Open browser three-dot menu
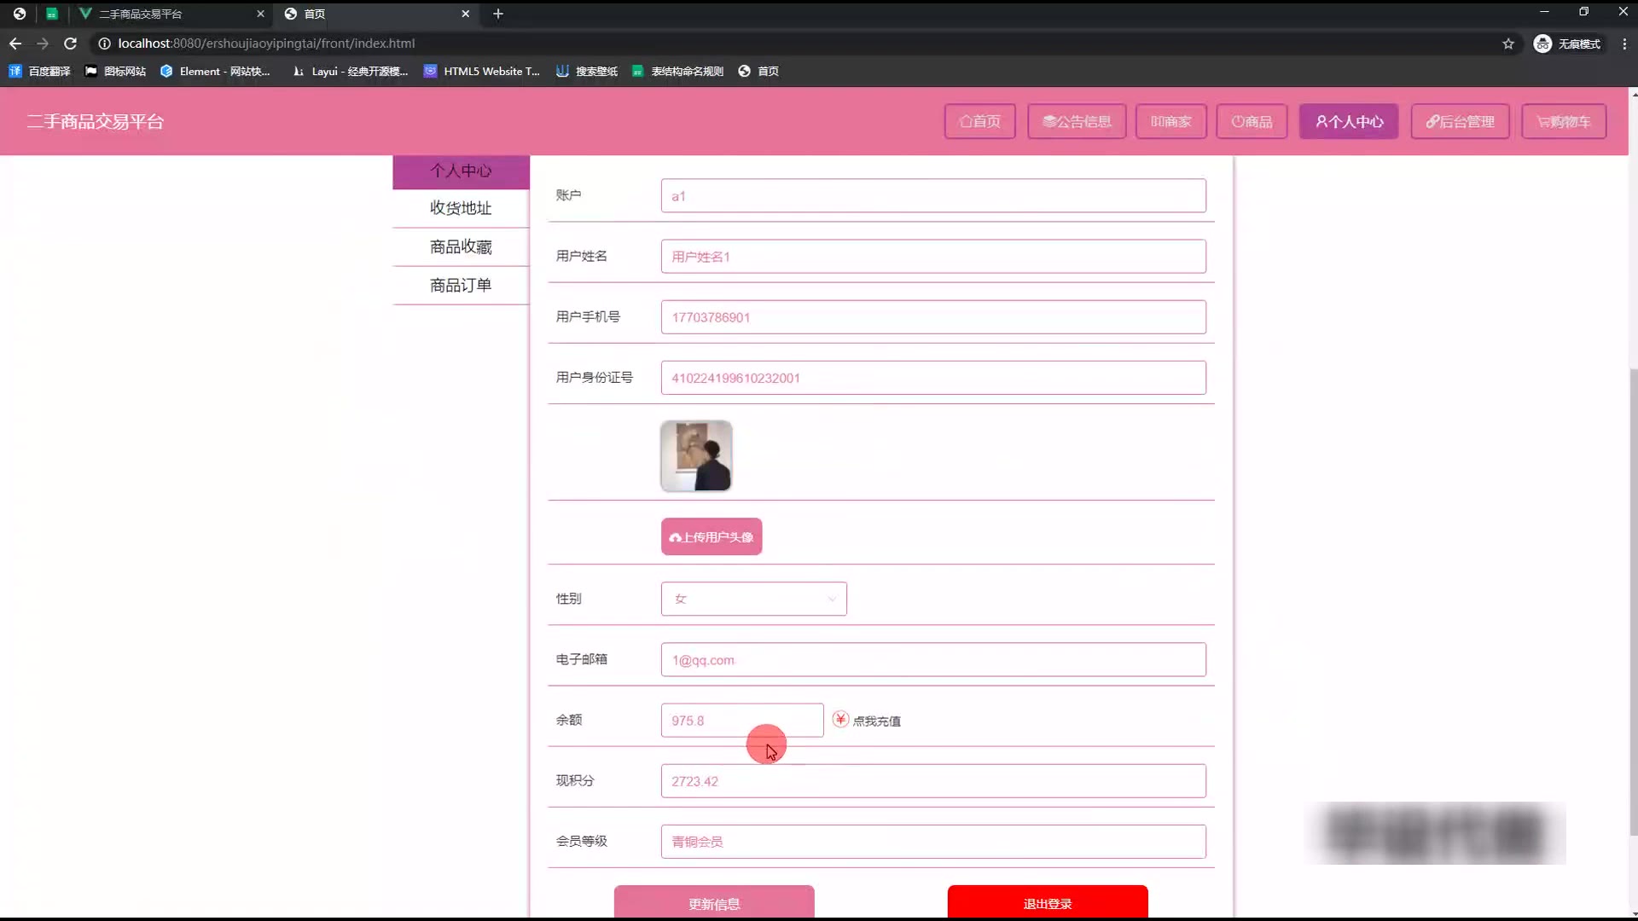 1623,43
